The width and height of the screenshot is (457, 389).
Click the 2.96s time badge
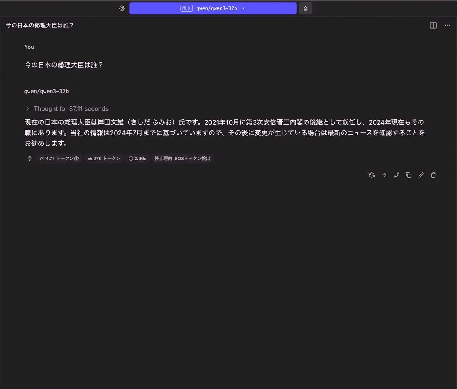coord(137,158)
